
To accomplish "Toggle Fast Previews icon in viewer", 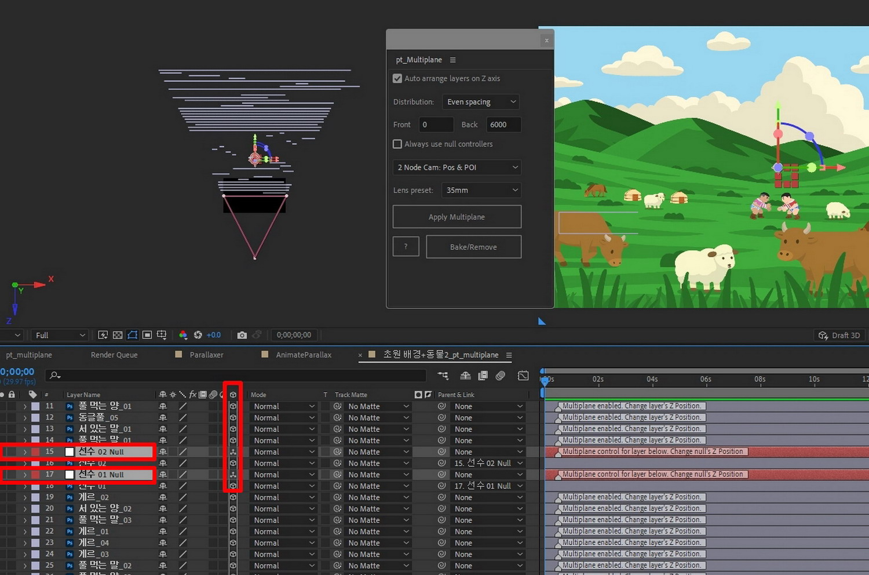I will pos(103,335).
